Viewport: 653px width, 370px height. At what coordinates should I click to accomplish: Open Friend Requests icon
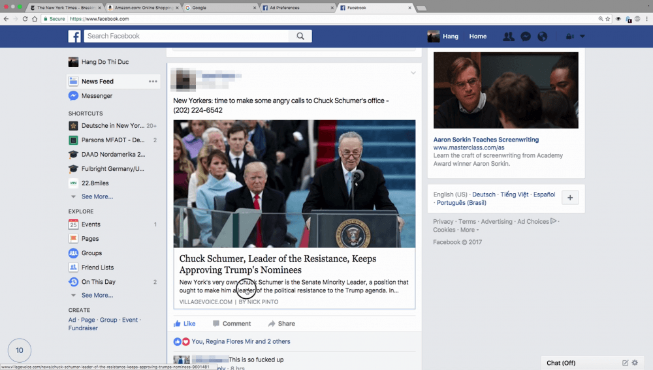pyautogui.click(x=508, y=37)
